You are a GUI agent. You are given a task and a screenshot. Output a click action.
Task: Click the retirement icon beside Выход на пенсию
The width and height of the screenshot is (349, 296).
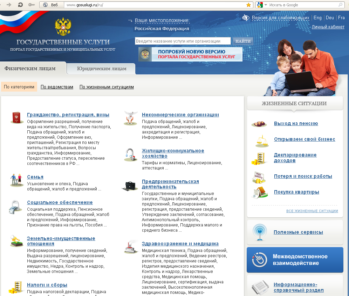259,123
